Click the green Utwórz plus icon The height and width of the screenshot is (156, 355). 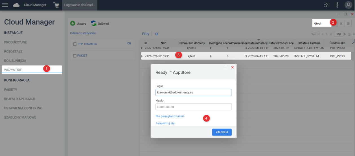[73, 24]
